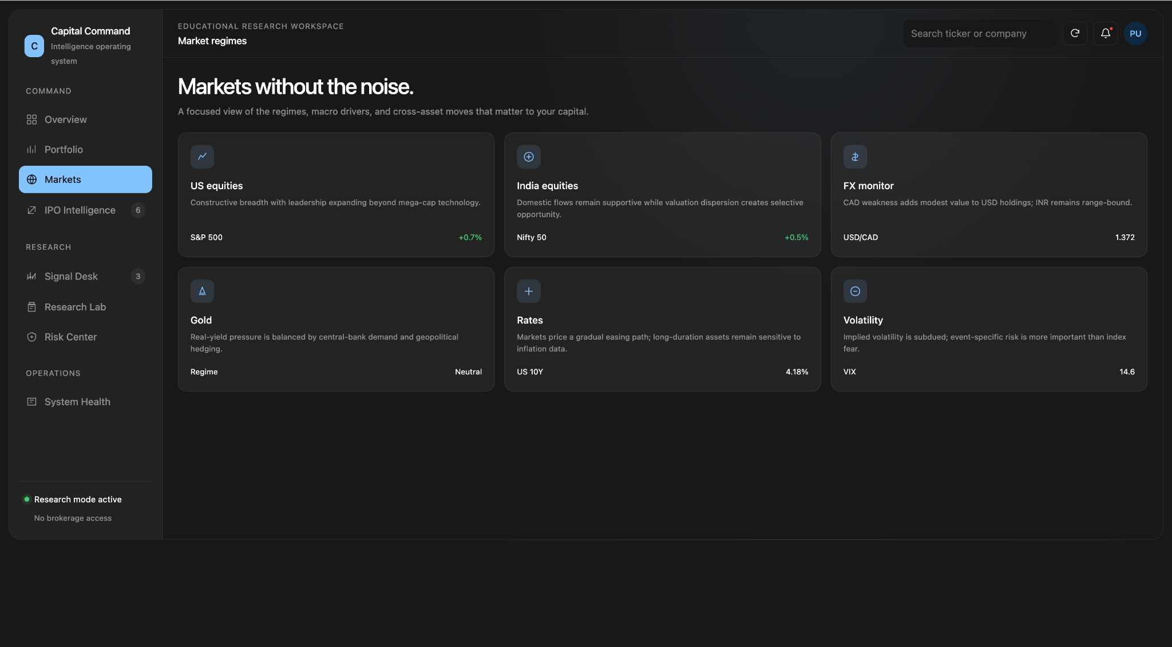Viewport: 1172px width, 647px height.
Task: Click the 14.6 VIX value
Action: click(x=1127, y=372)
